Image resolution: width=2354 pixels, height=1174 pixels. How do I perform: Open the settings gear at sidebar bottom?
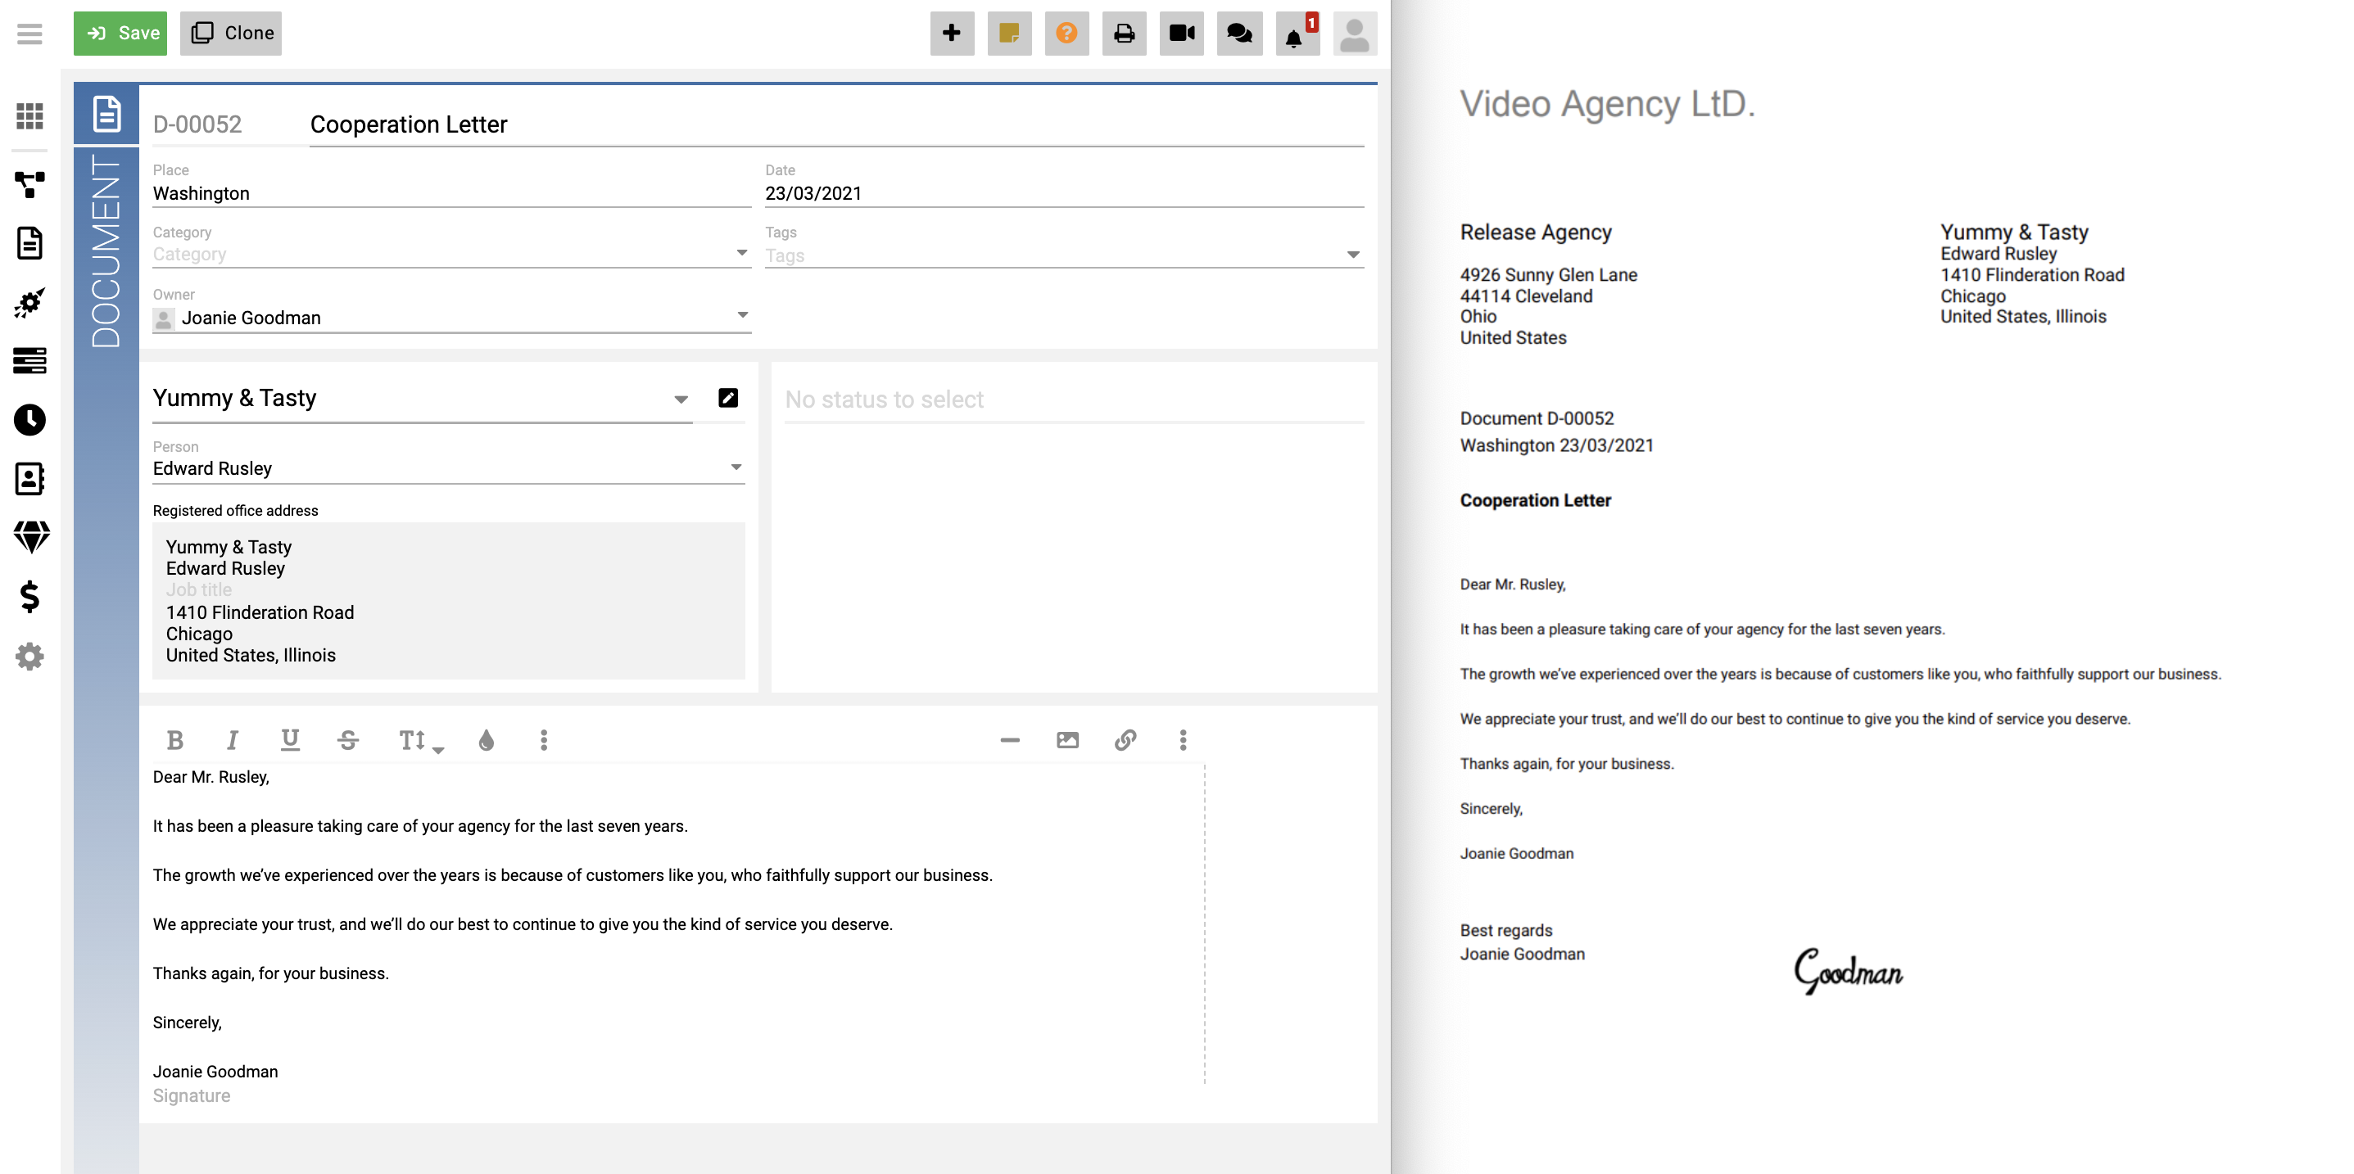(x=29, y=657)
